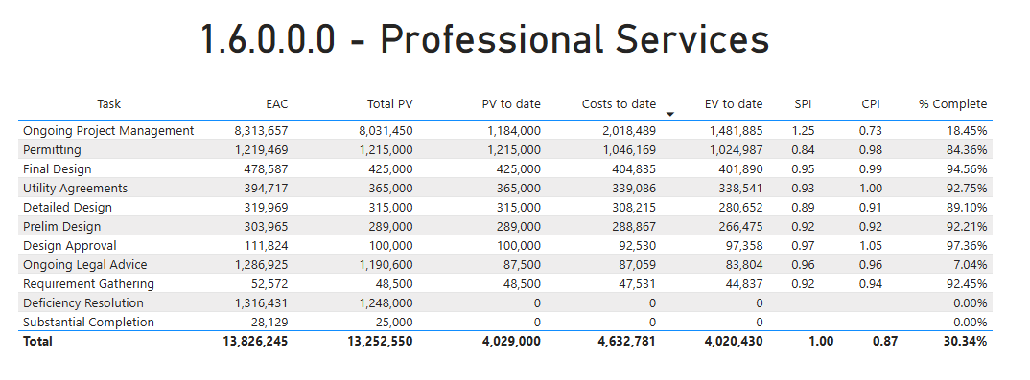The width and height of the screenshot is (1030, 380).
Task: Sort by the PV to date header
Action: click(511, 103)
